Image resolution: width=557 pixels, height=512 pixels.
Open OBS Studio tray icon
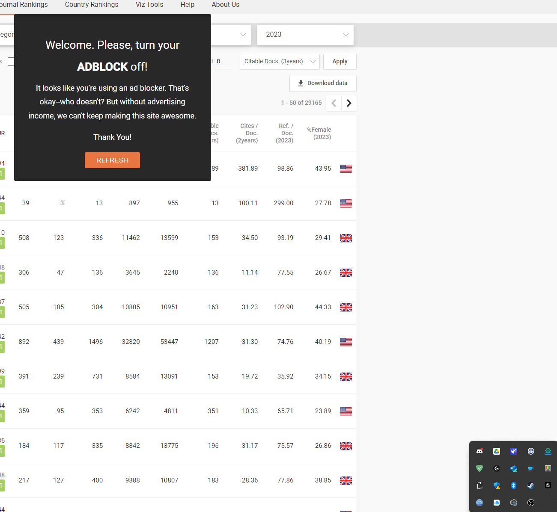(531, 503)
